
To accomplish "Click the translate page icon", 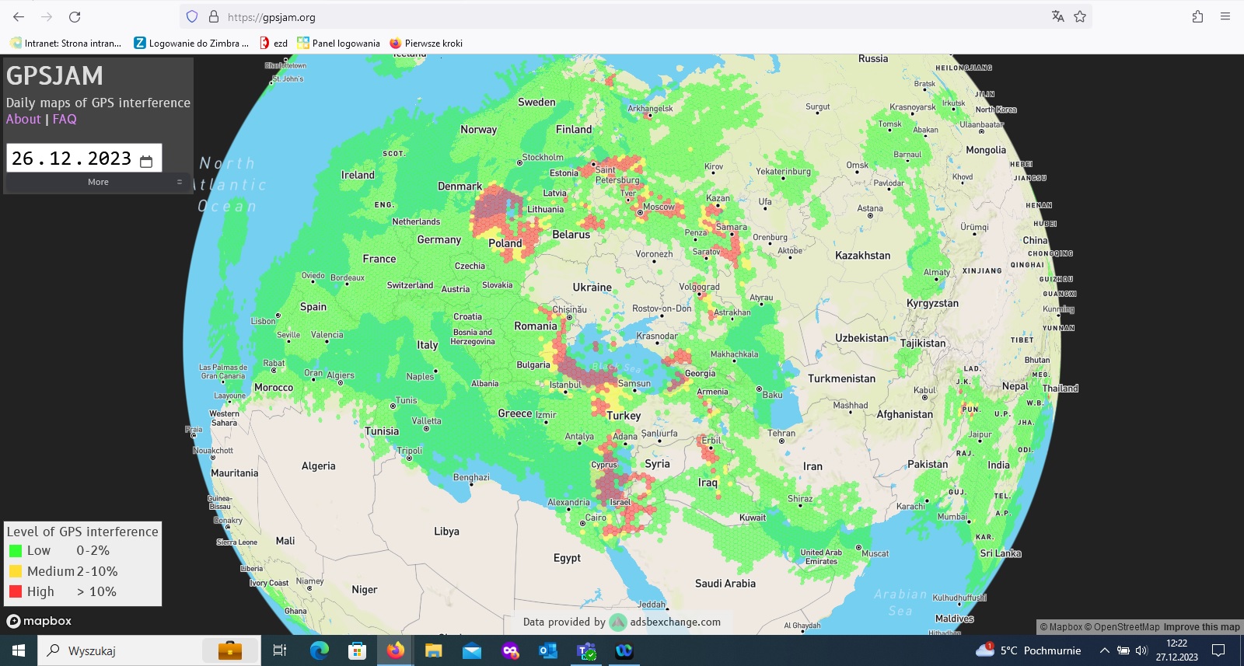I will coord(1057,16).
